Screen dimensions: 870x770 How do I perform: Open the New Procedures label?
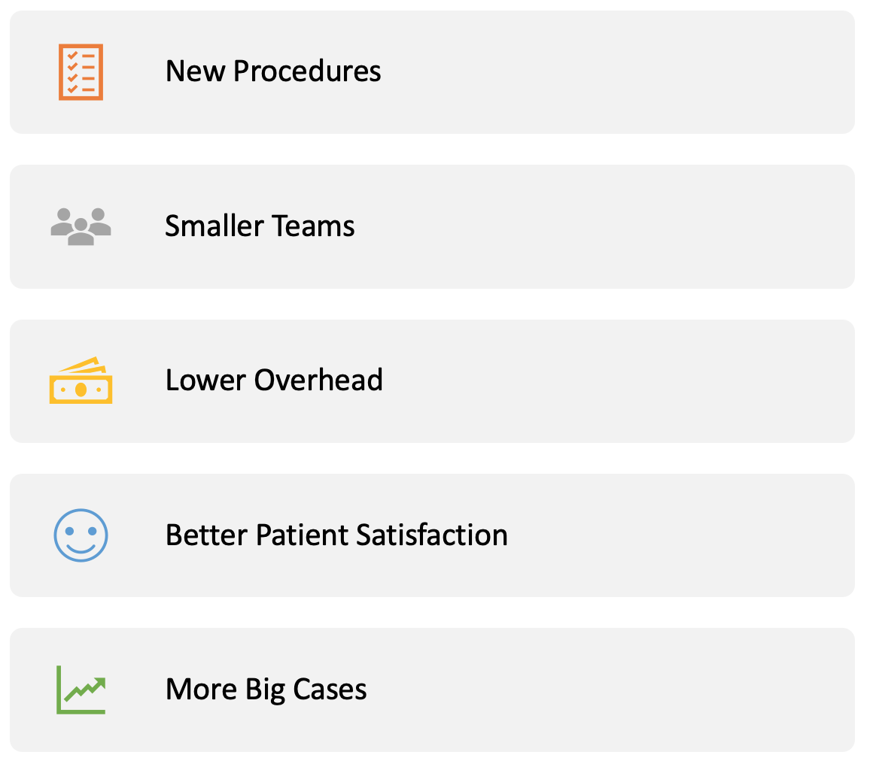(273, 71)
